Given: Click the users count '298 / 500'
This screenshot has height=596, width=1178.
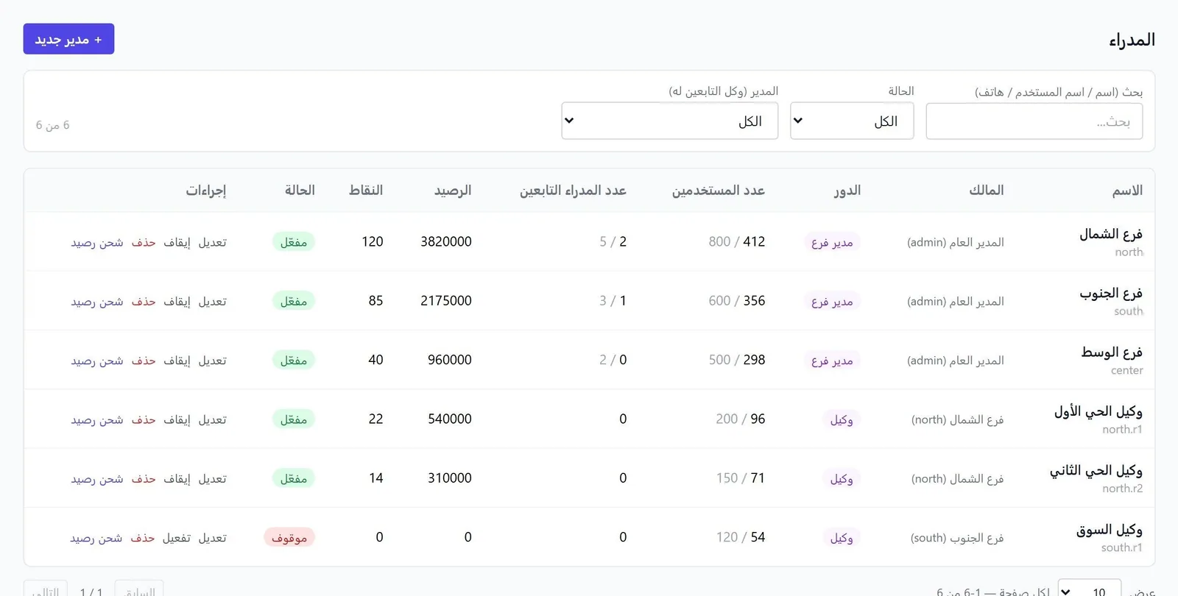Looking at the screenshot, I should click(737, 360).
